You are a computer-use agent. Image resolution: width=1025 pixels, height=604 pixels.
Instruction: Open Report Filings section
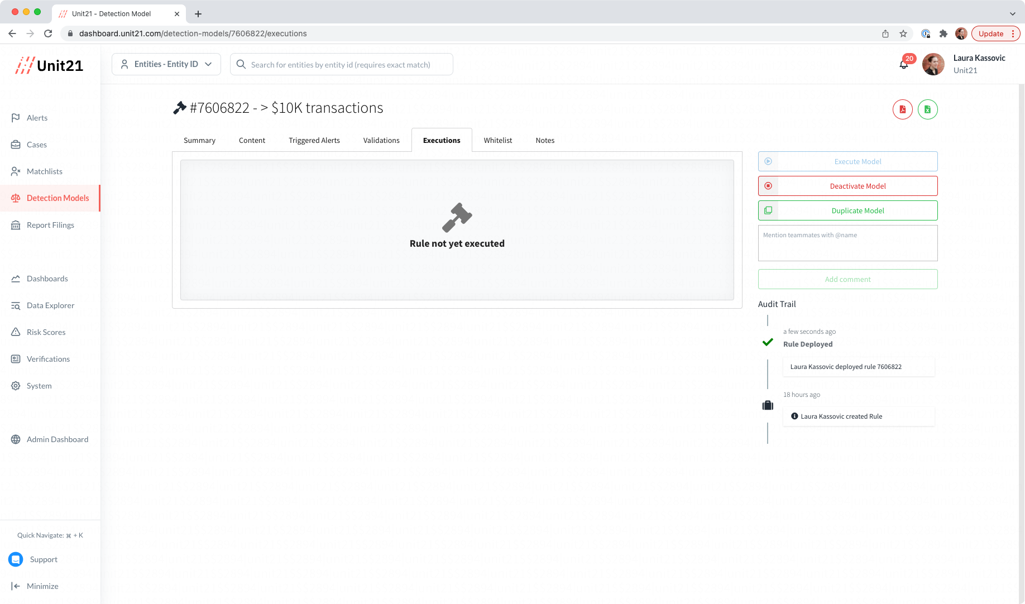tap(50, 225)
